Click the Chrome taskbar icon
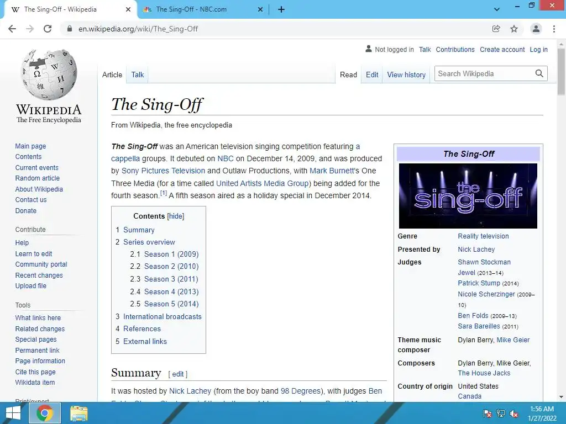 click(x=45, y=413)
